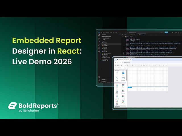Select the Stacked Bar chart widget

pyautogui.click(x=123, y=92)
